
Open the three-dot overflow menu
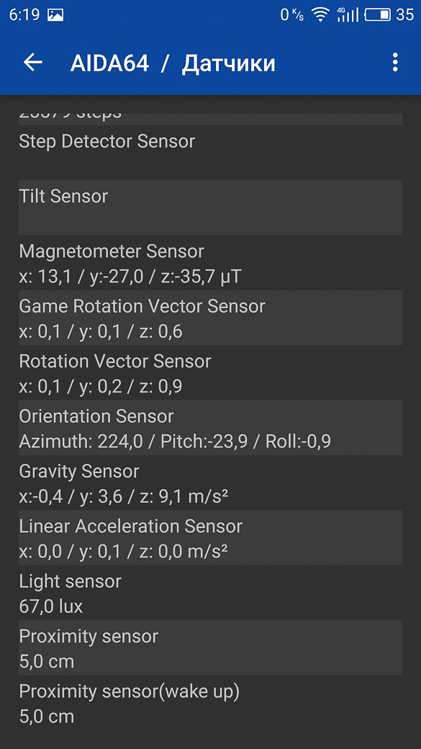pyautogui.click(x=395, y=63)
